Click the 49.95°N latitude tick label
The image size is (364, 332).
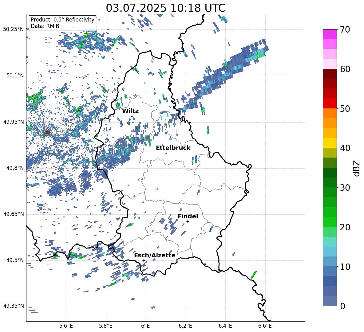(13, 122)
